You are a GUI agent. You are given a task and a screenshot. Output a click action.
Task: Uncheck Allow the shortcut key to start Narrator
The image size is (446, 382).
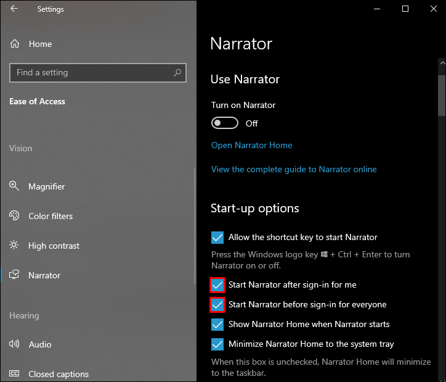[217, 238]
